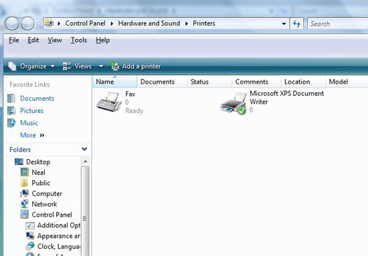Viewport: 368px width, 256px height.
Task: Select the Printers breadcrumb
Action: (204, 23)
